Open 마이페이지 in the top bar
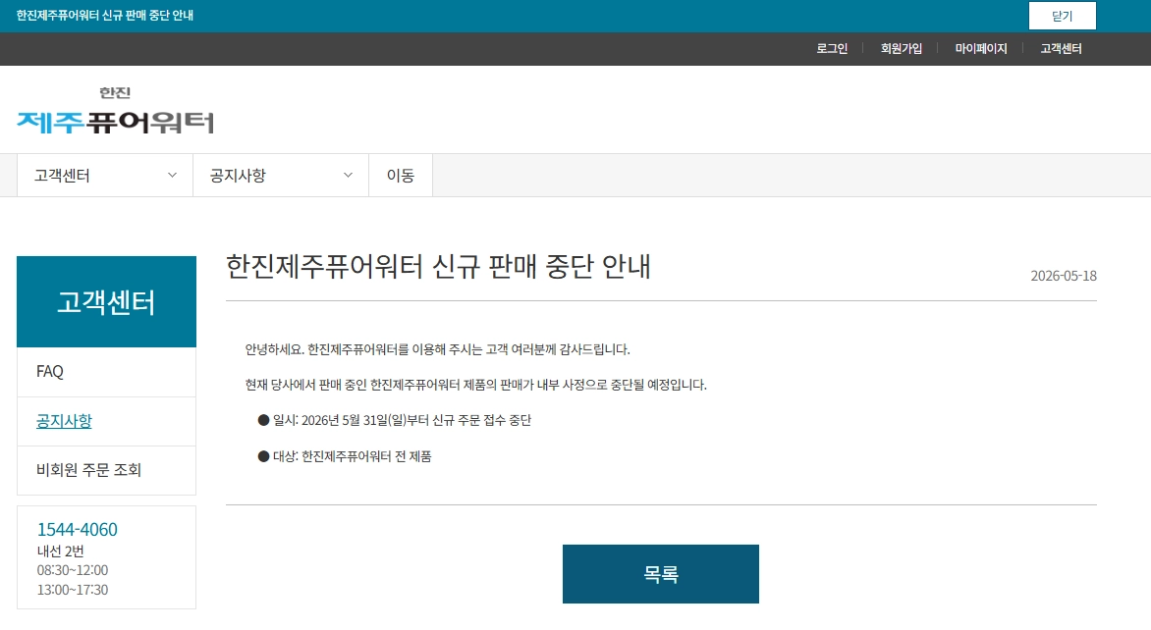The width and height of the screenshot is (1151, 630). [x=981, y=48]
